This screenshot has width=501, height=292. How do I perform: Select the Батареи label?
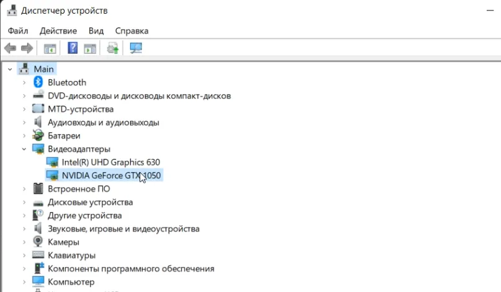pos(64,136)
